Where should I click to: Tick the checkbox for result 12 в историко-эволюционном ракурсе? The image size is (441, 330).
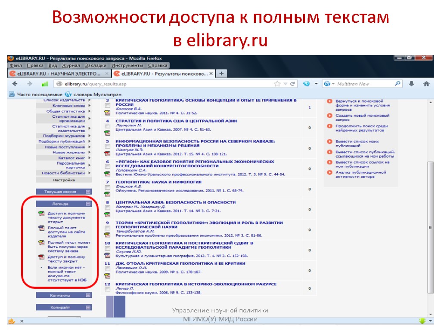pos(107,289)
